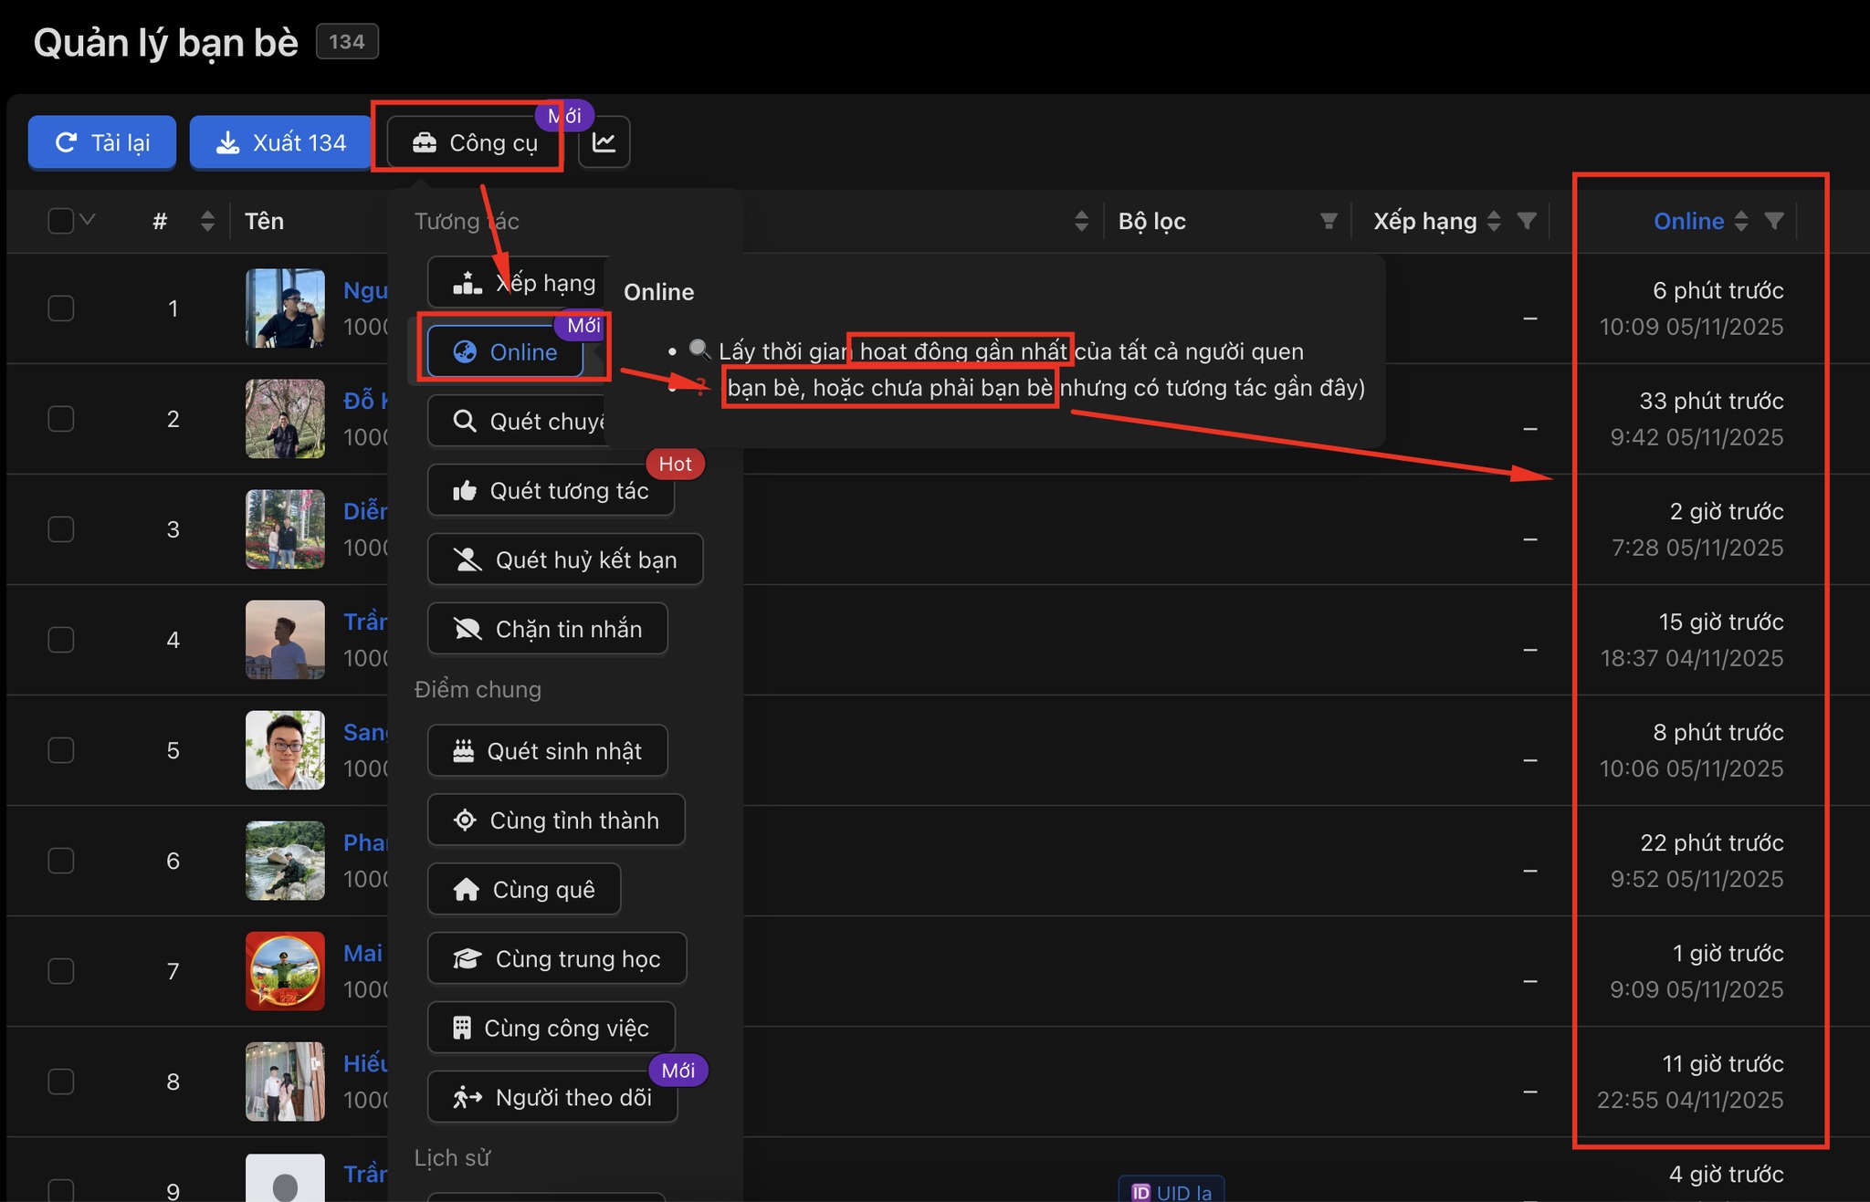Open the Online column filter funnel
Viewport: 1870px width, 1202px height.
pos(1774,221)
